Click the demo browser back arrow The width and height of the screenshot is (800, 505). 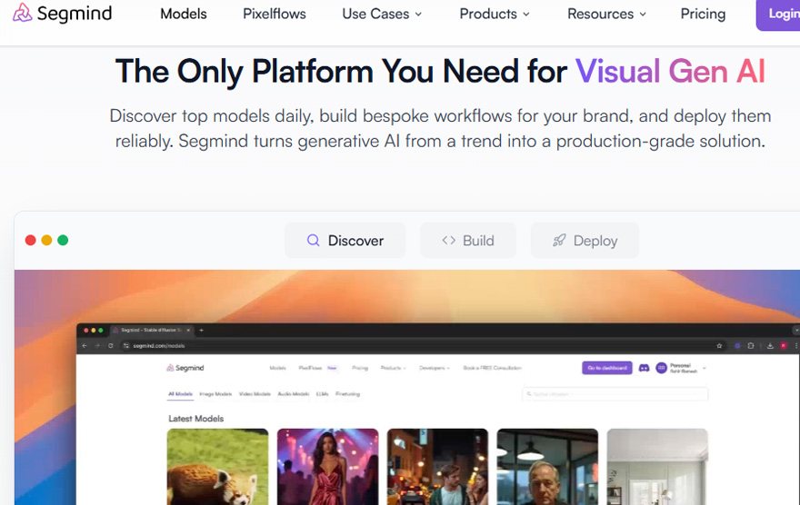click(x=85, y=345)
